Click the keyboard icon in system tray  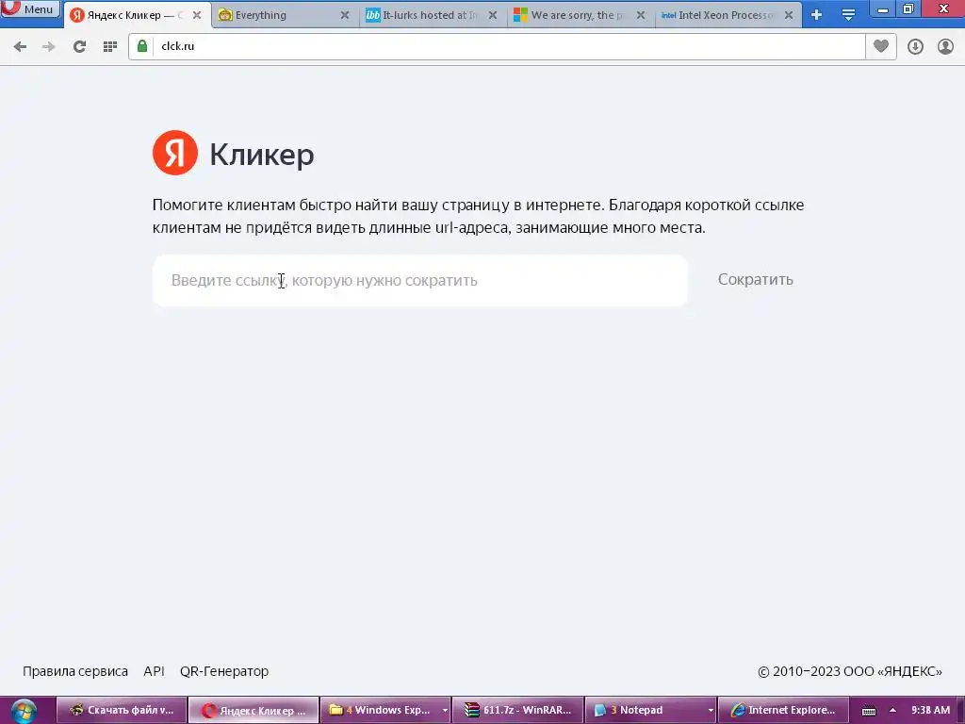pos(869,711)
